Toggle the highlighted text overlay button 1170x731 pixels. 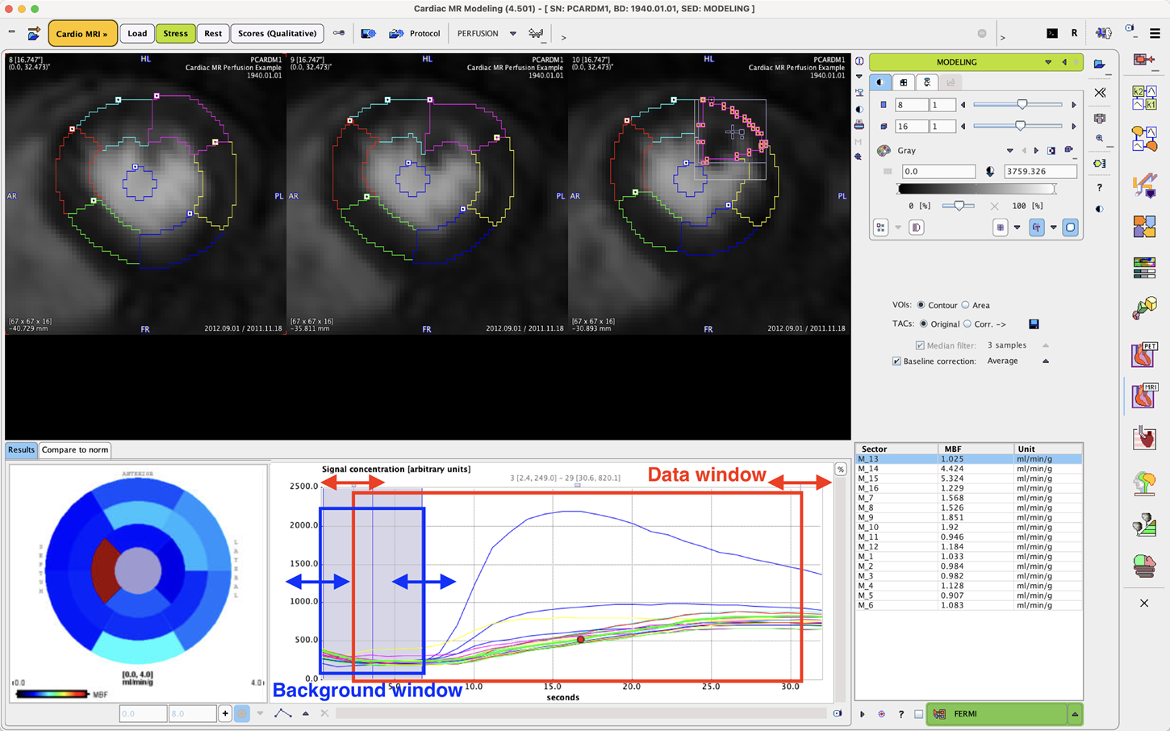pos(1037,228)
